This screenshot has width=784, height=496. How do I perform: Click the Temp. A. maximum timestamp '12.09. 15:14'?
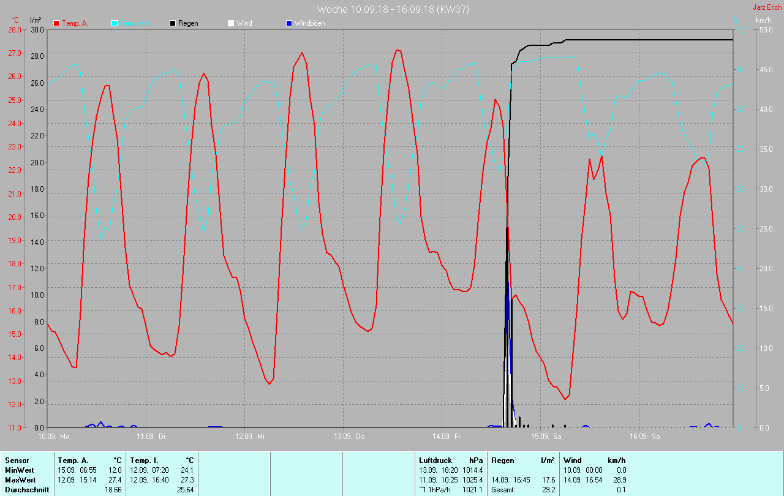click(x=77, y=480)
